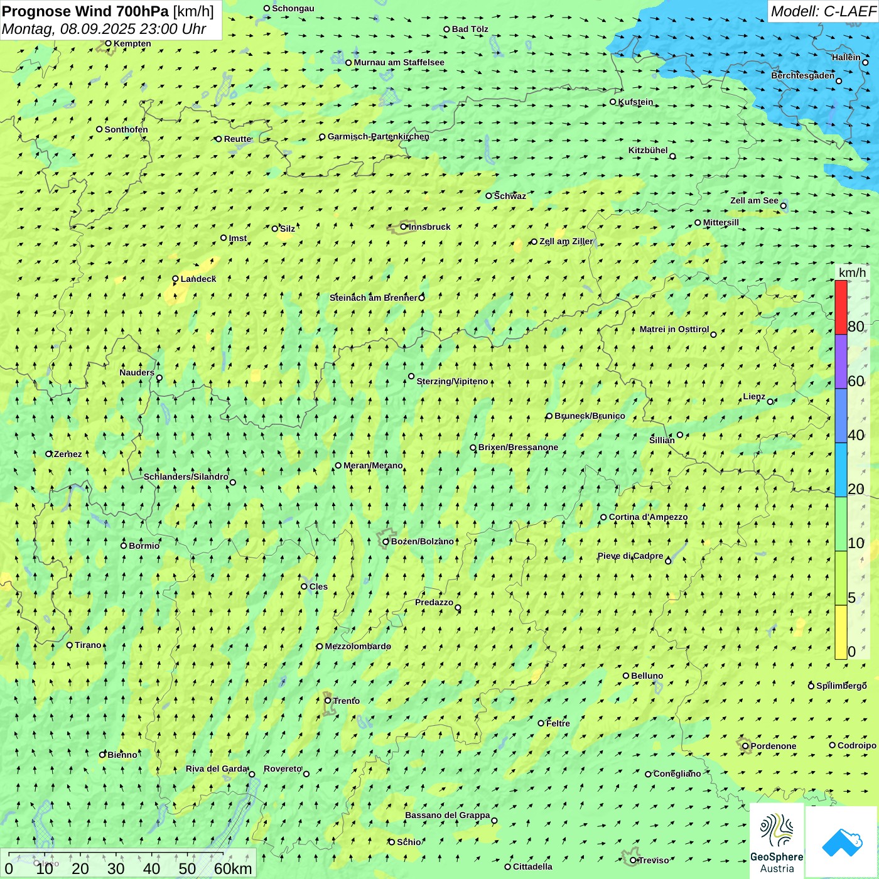The height and width of the screenshot is (879, 879).
Task: Click the Belluno city label
Action: click(x=647, y=676)
